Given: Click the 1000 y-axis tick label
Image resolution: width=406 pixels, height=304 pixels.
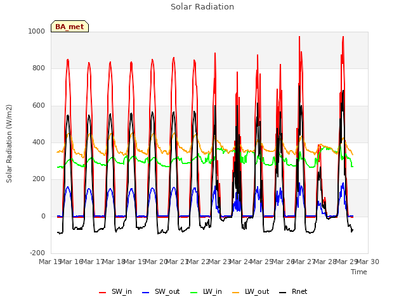Looking at the screenshot, I should coord(37,31).
